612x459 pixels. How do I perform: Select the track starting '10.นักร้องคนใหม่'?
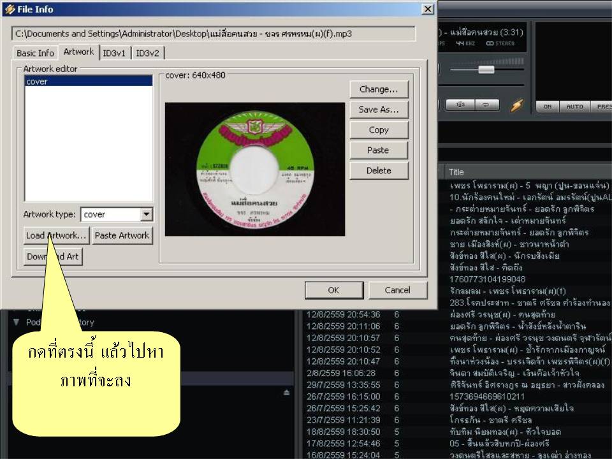pyautogui.click(x=530, y=197)
